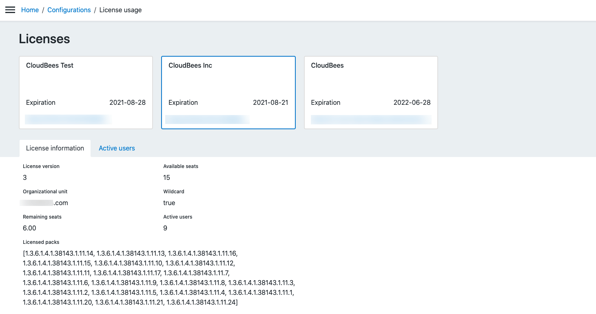Viewport: 596px width, 314px height.
Task: Click the Remaining seats label
Action: pyautogui.click(x=42, y=217)
